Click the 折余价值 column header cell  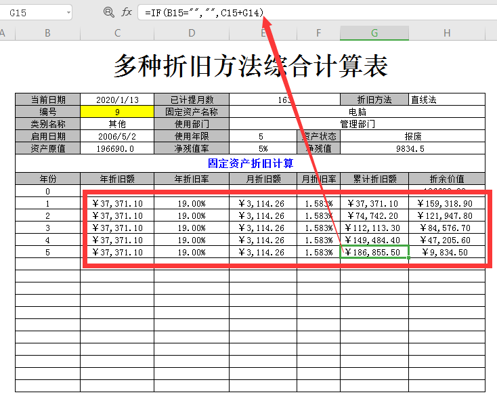[447, 179]
